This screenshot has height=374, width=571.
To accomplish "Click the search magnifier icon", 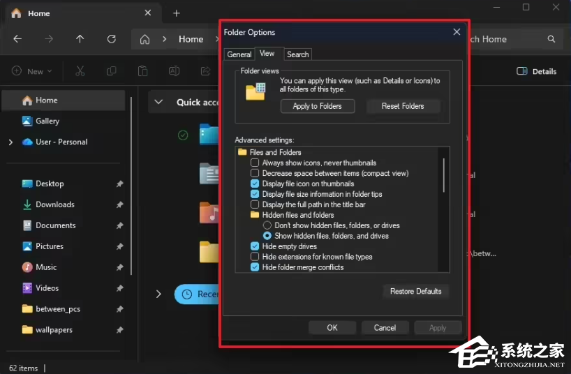I will point(551,39).
